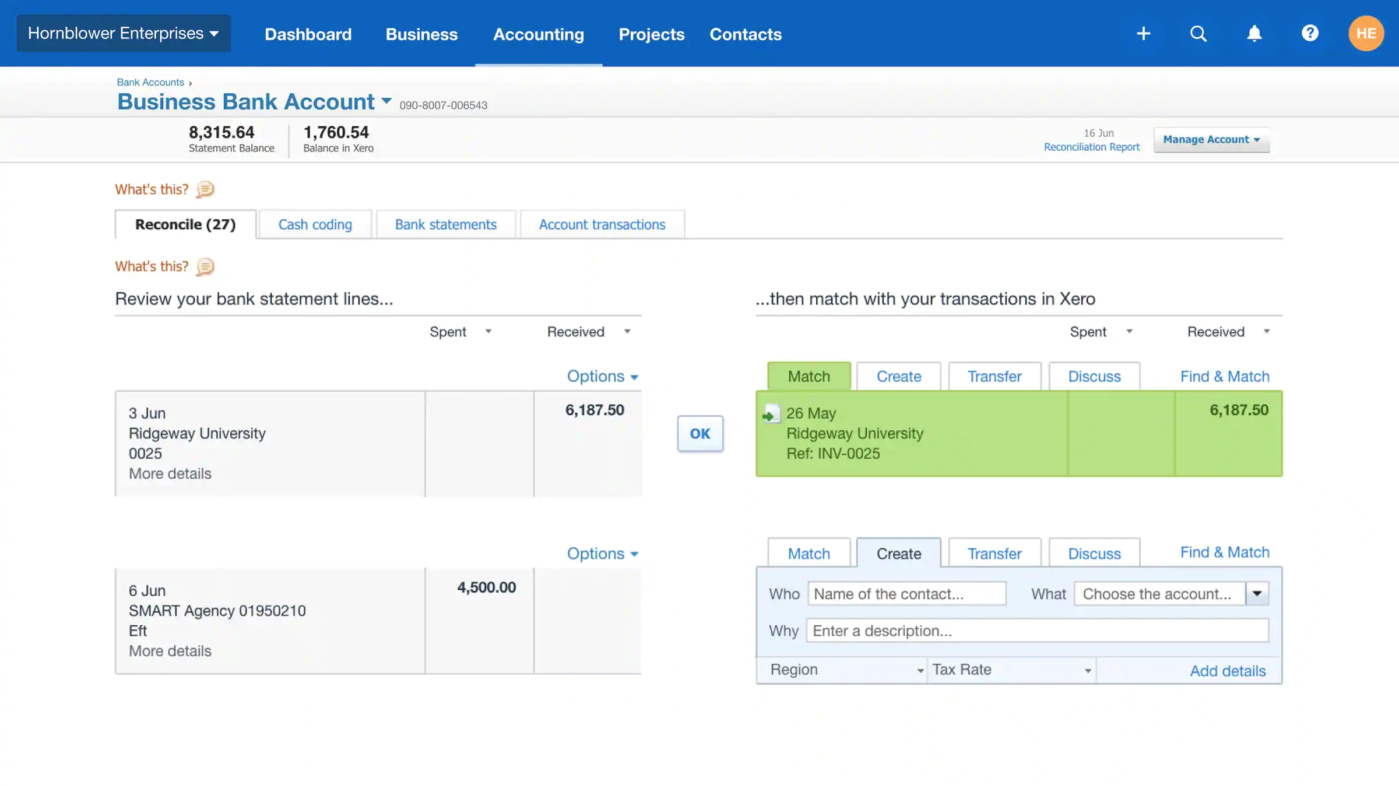
Task: Click the speech bubble beside top What's this
Action: (x=204, y=189)
